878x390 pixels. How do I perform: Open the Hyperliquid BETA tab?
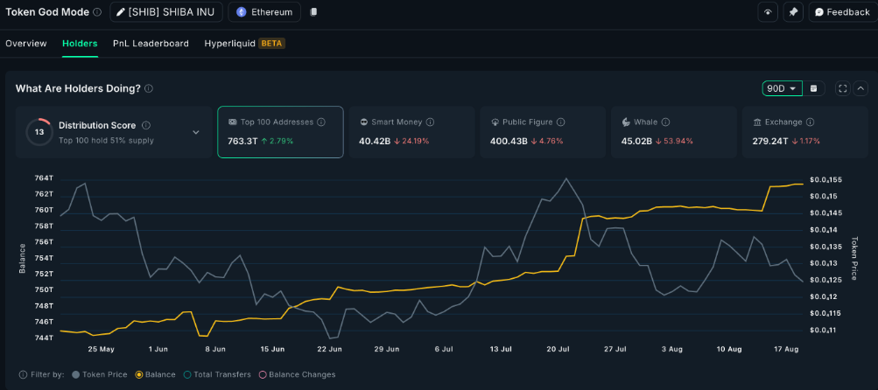click(245, 43)
